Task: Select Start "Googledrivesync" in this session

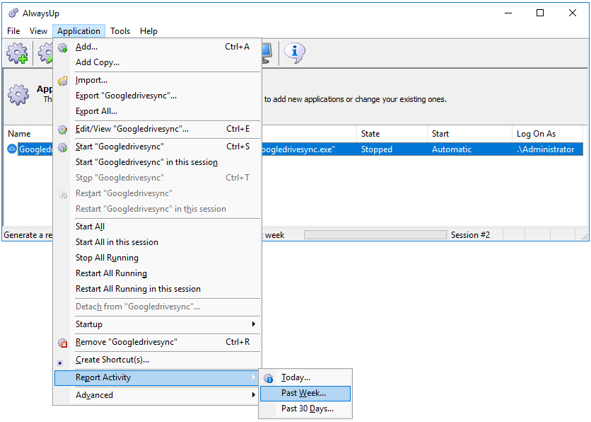Action: pyautogui.click(x=157, y=162)
